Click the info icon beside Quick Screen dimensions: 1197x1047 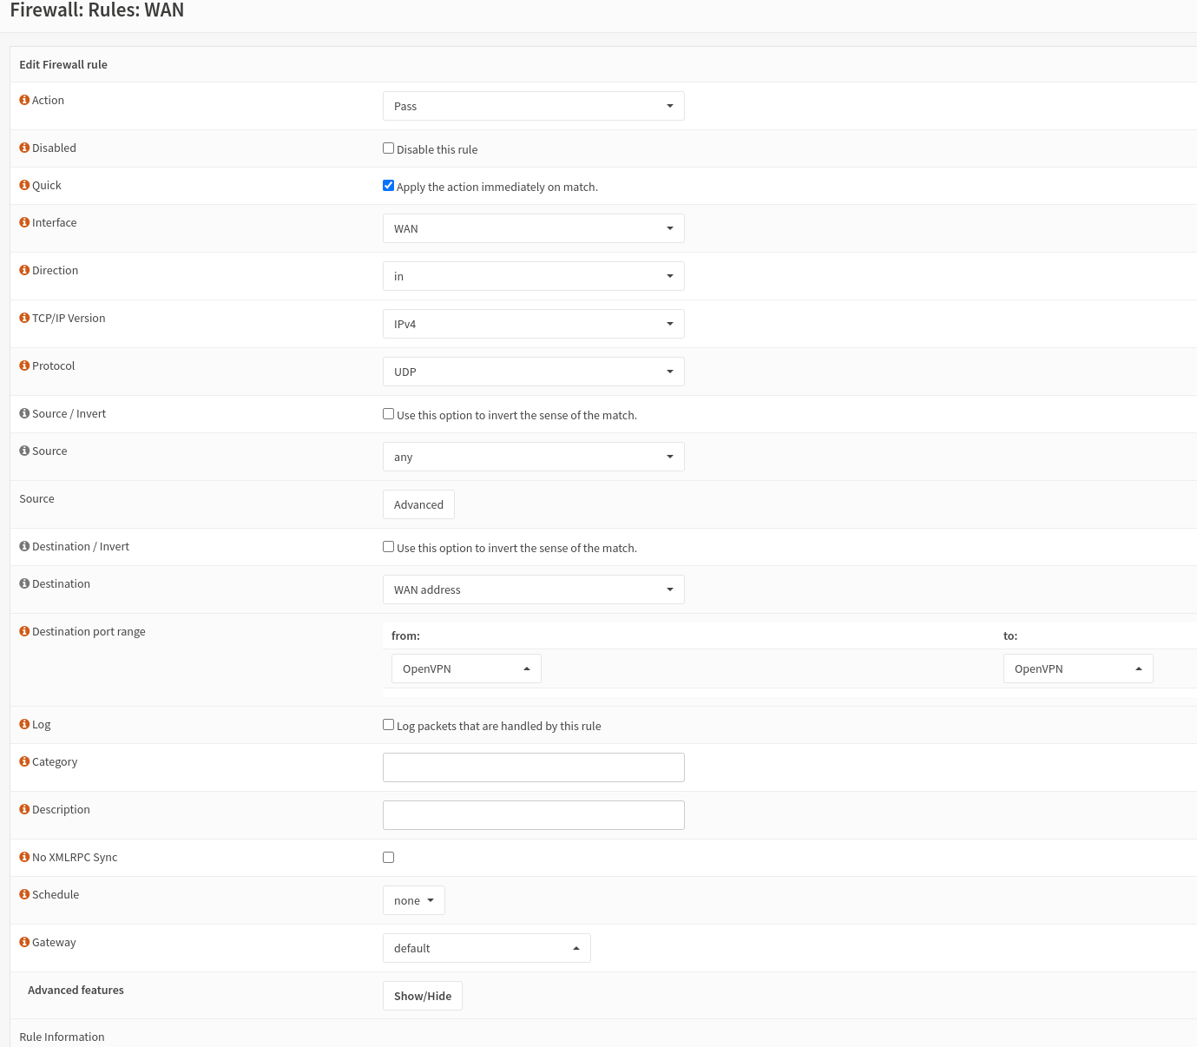(x=24, y=184)
